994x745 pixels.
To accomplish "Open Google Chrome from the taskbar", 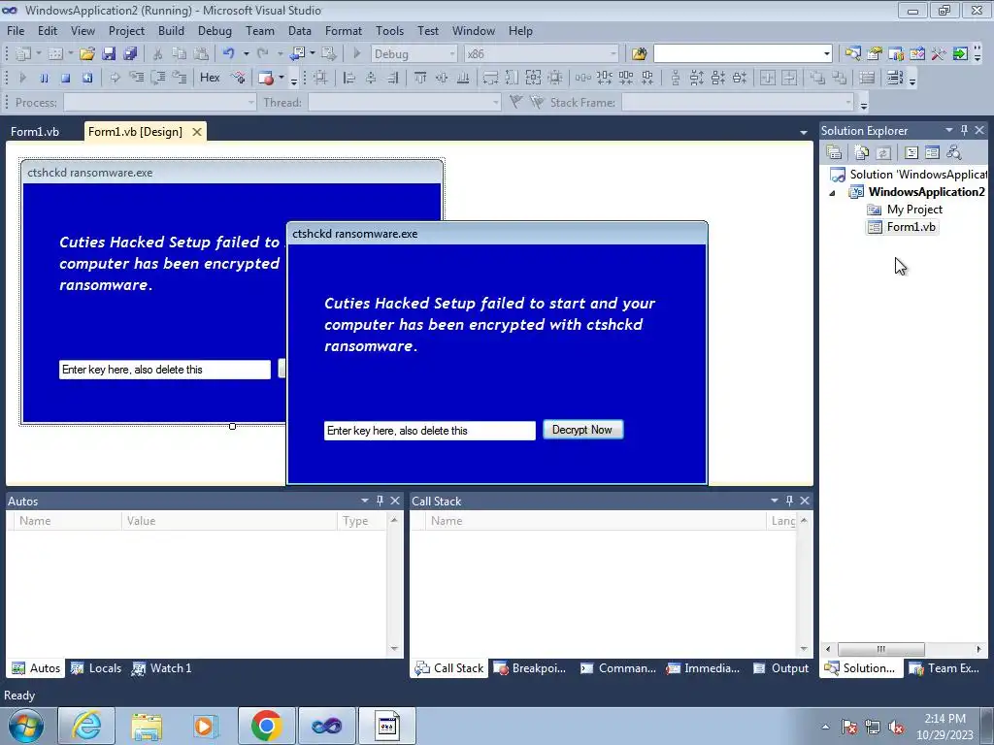I will click(x=266, y=726).
